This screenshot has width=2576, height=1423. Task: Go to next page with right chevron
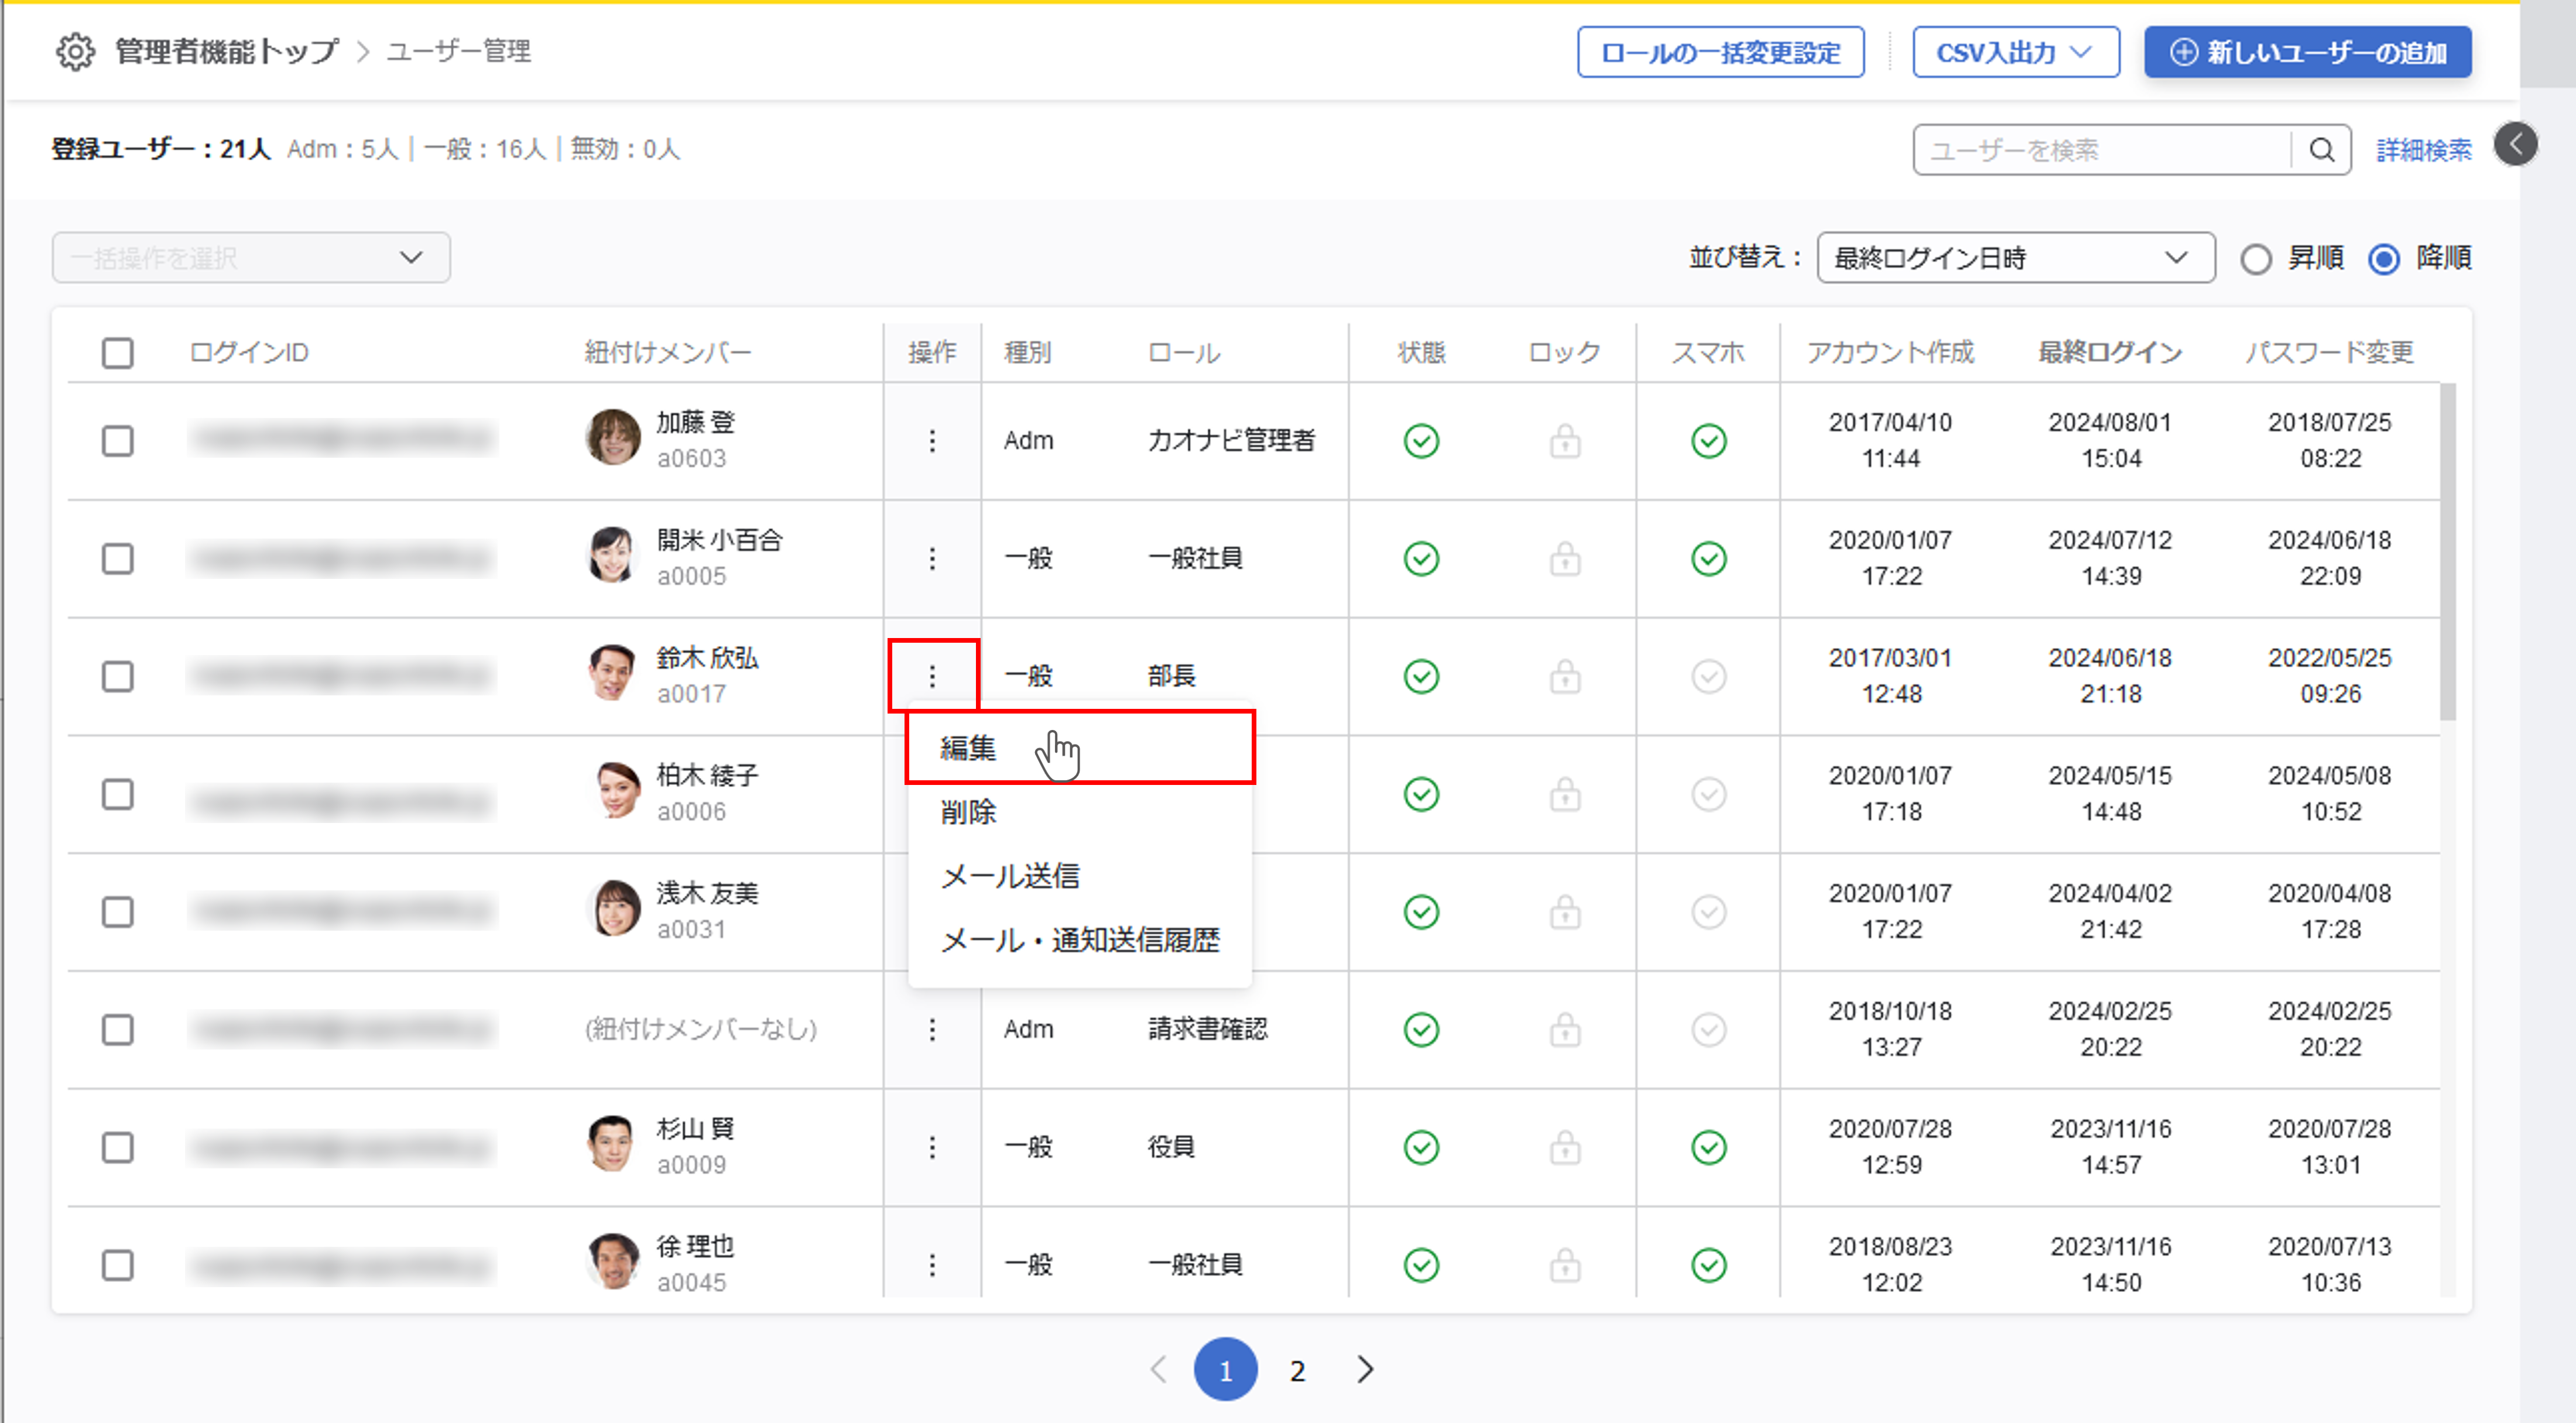1365,1370
